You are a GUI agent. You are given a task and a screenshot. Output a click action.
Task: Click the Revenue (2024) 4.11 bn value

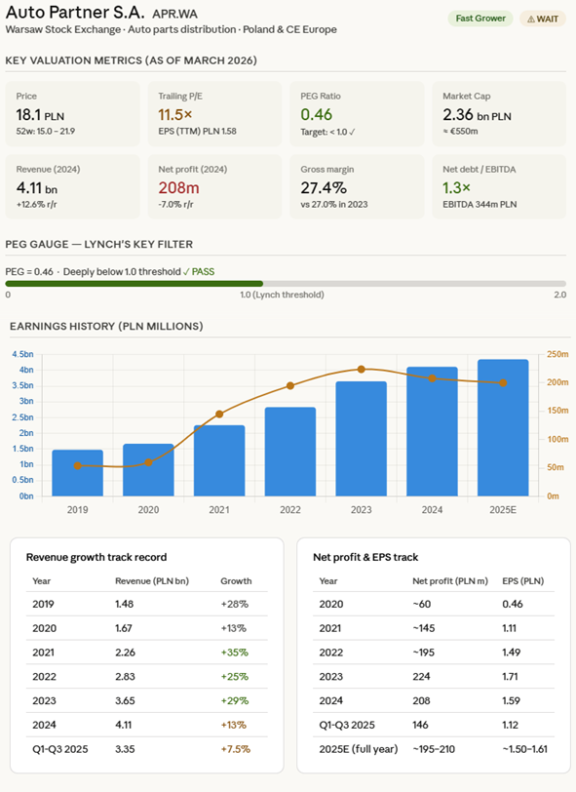point(36,188)
